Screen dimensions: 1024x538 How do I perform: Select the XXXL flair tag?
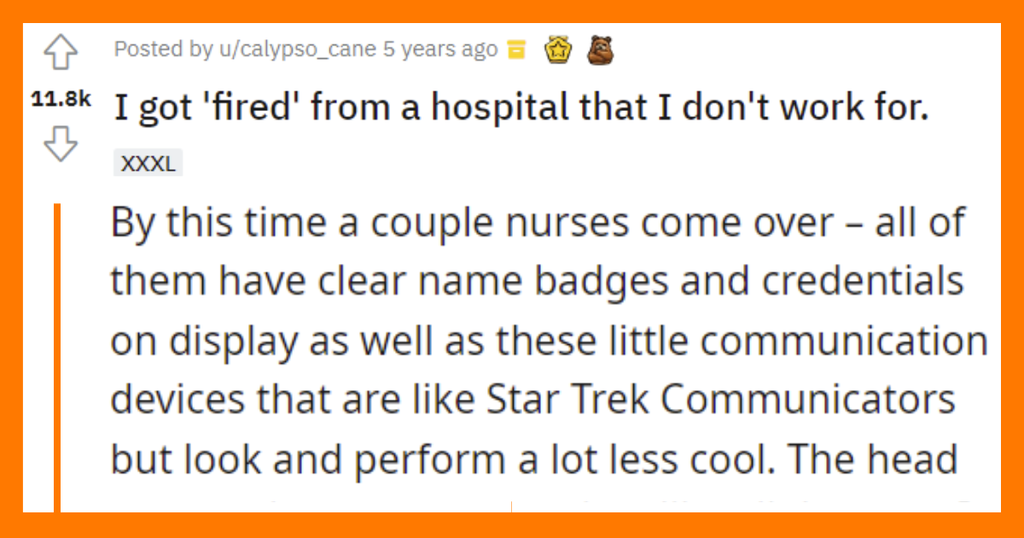pos(148,164)
